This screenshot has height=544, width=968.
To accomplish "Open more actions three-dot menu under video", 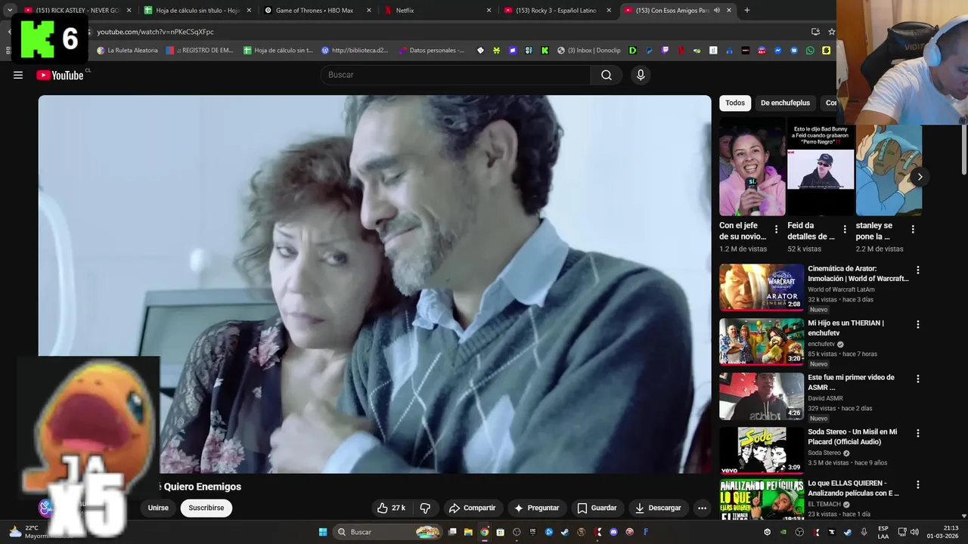I will (702, 508).
